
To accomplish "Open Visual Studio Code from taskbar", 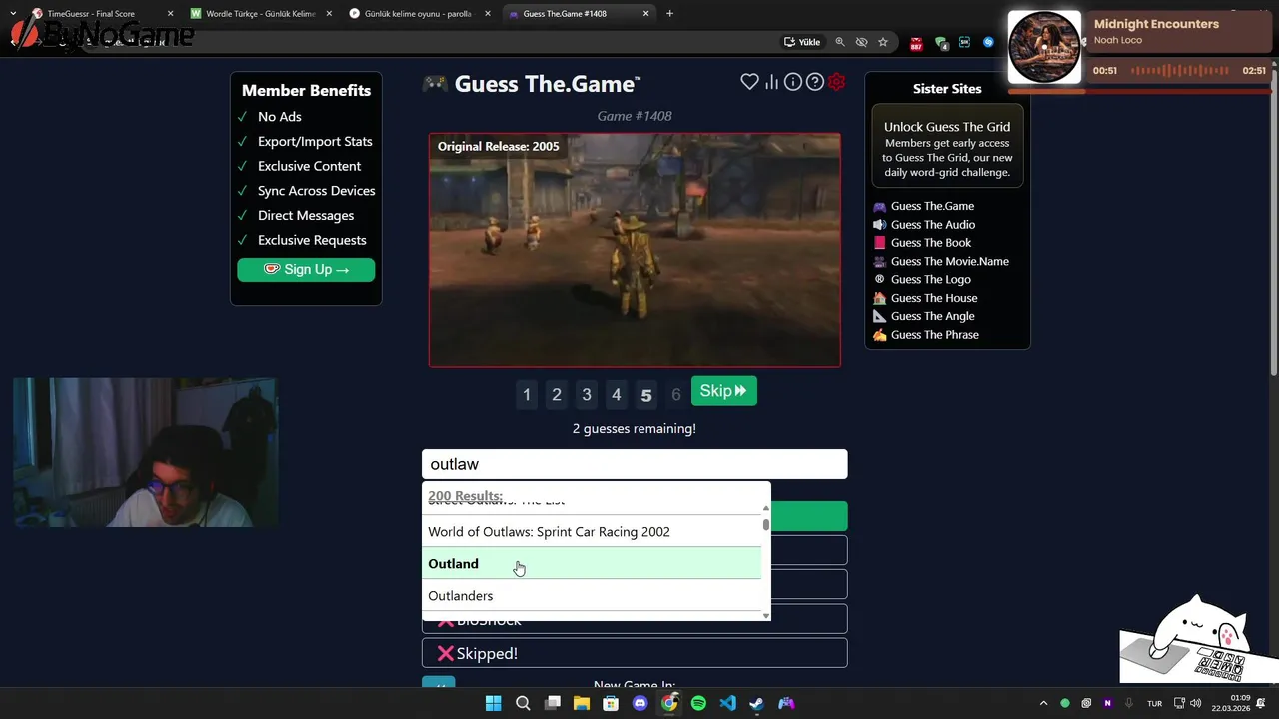I will 727,703.
